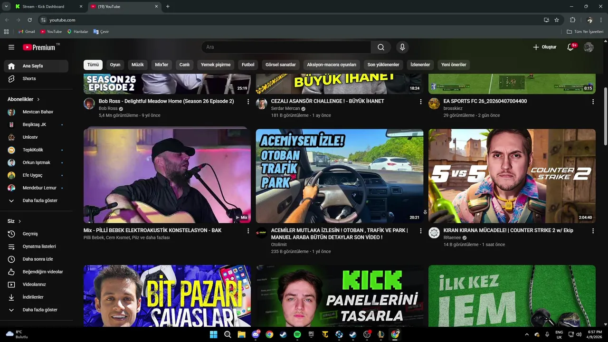Open the Oluştur create menu

coord(544,47)
